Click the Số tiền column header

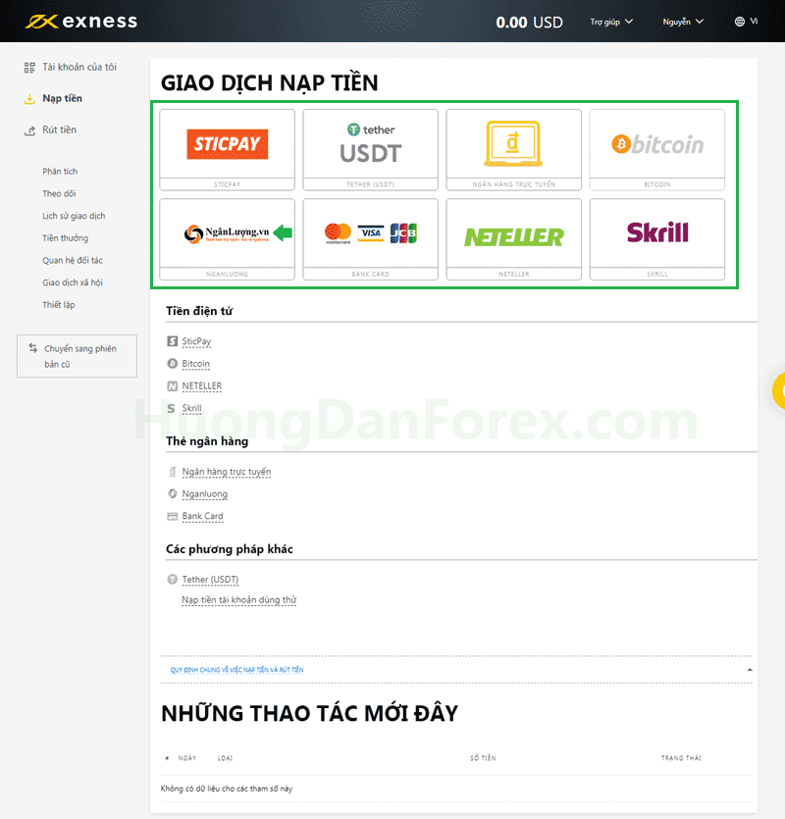point(483,758)
